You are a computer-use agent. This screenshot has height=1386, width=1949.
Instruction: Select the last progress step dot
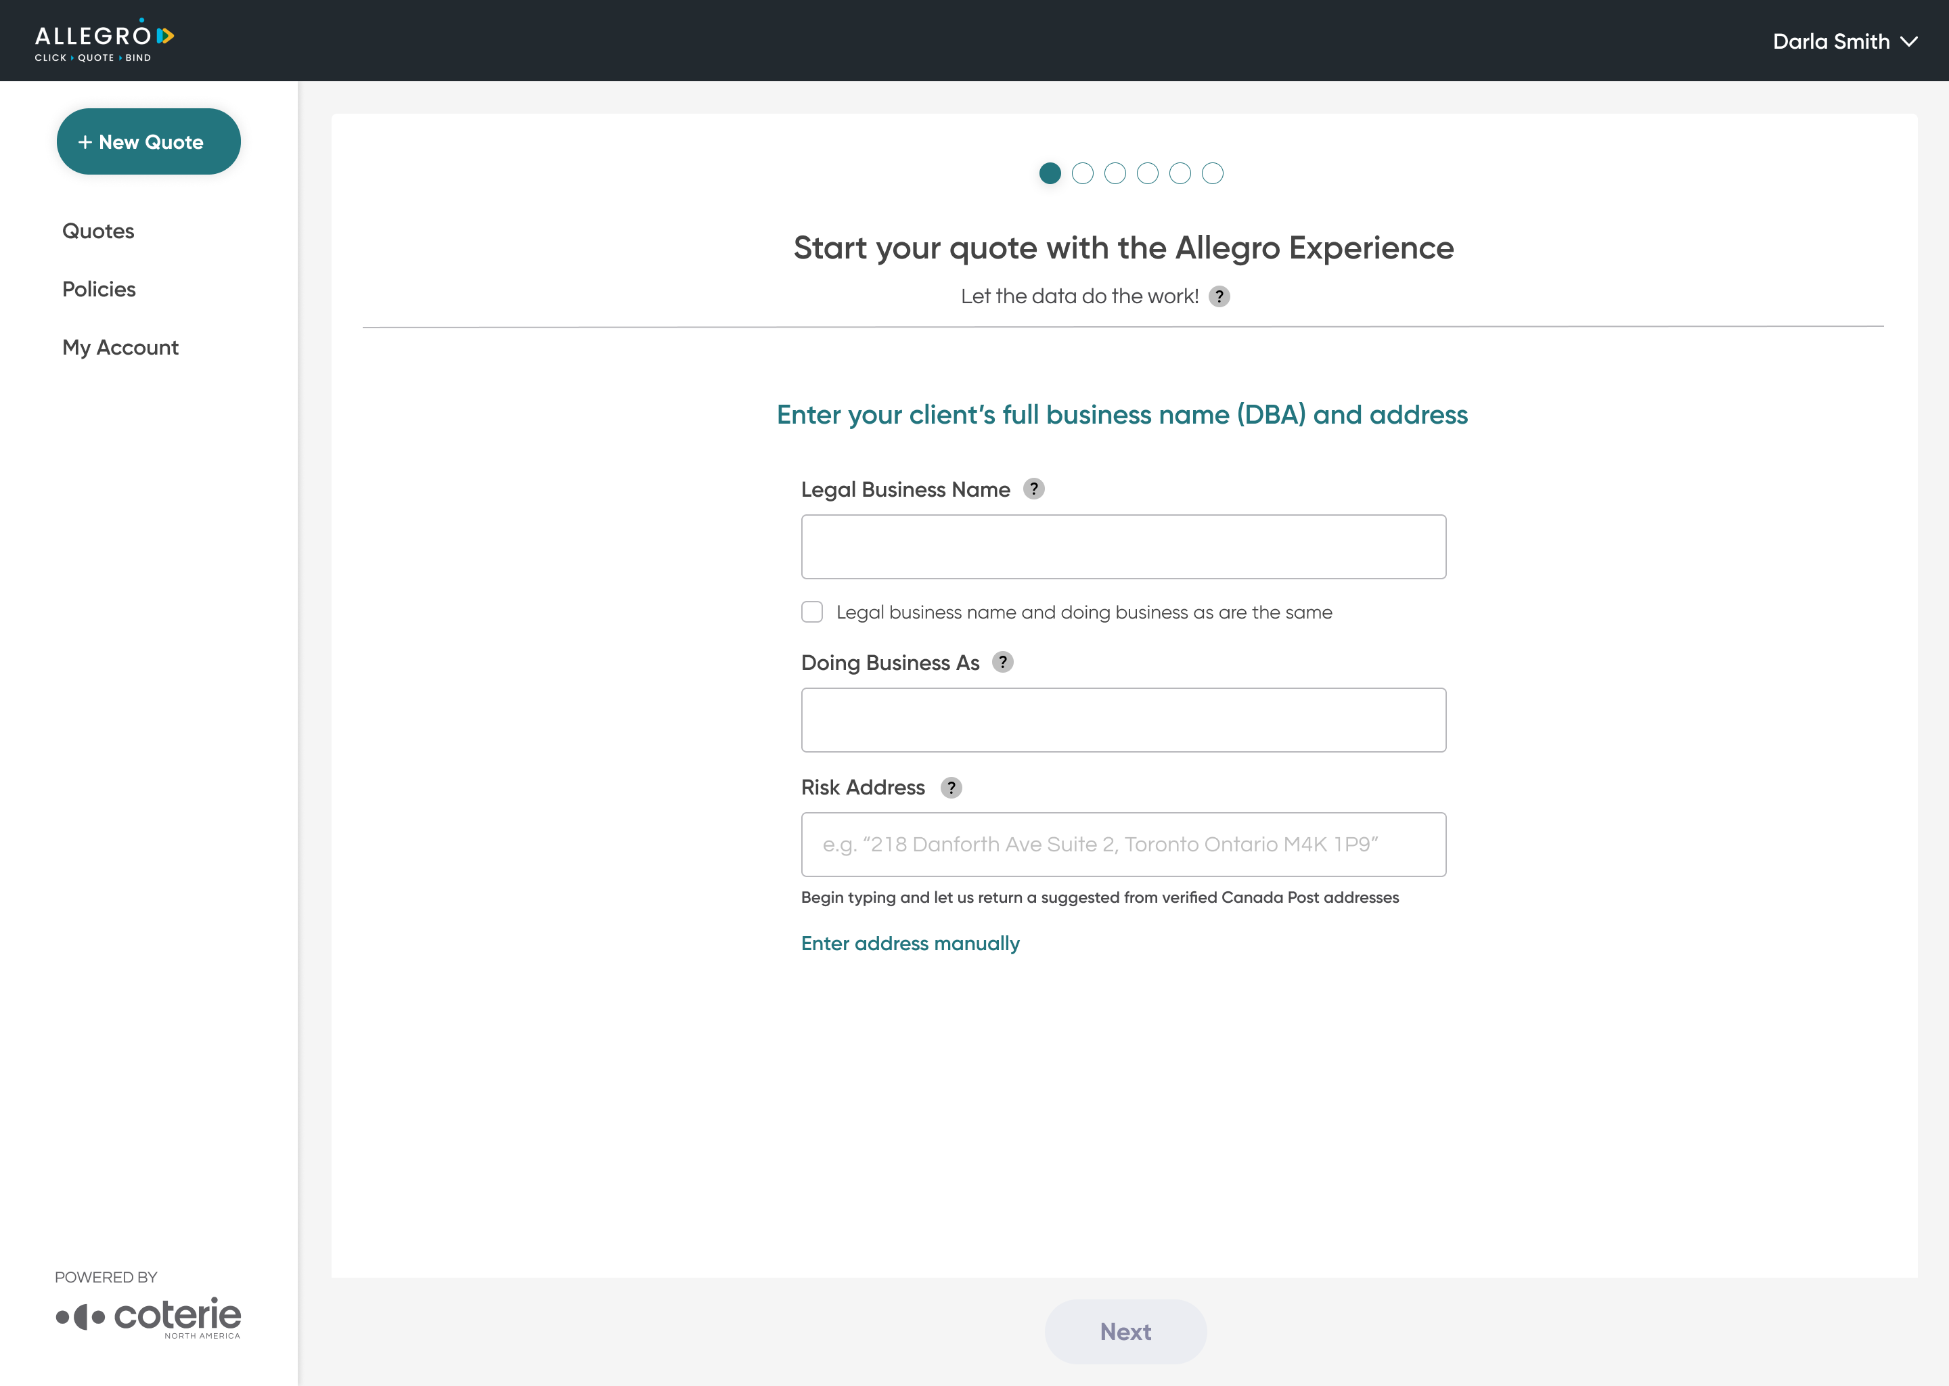tap(1212, 173)
